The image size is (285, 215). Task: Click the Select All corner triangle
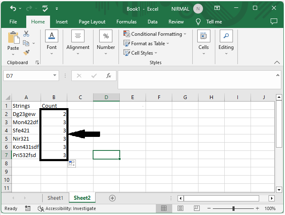(x=7, y=97)
